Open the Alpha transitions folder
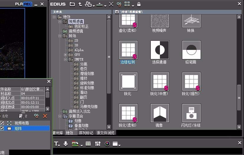 [x=79, y=50]
